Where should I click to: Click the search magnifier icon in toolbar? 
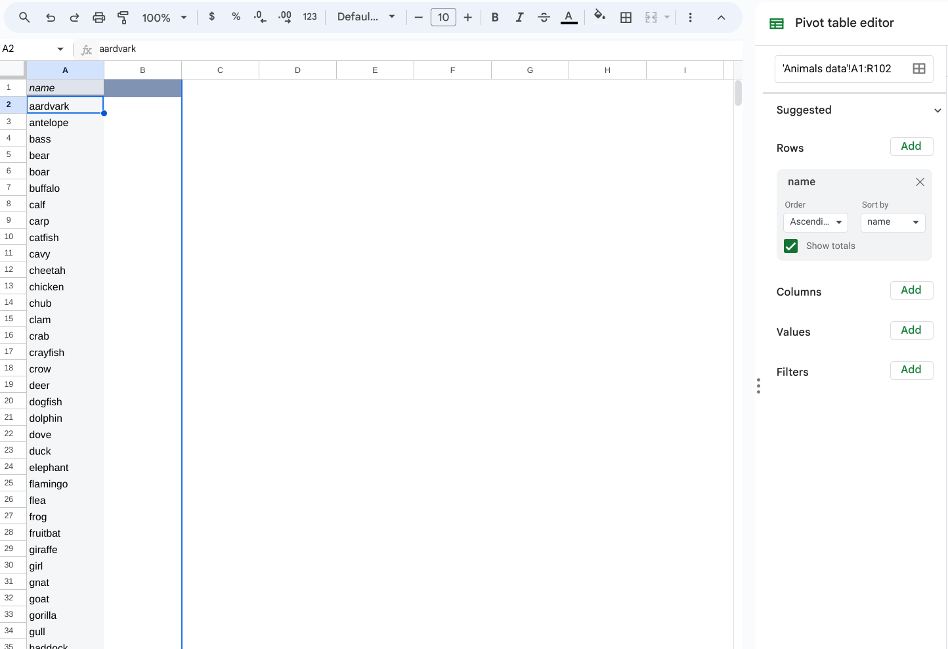[24, 18]
